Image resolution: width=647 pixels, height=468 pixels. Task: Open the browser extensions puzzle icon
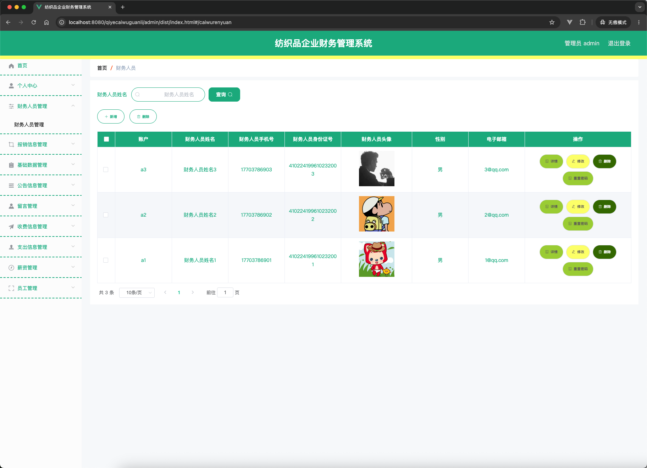(583, 22)
